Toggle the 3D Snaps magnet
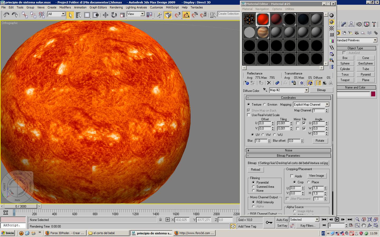This screenshot has height=237, width=380. (x=178, y=15)
